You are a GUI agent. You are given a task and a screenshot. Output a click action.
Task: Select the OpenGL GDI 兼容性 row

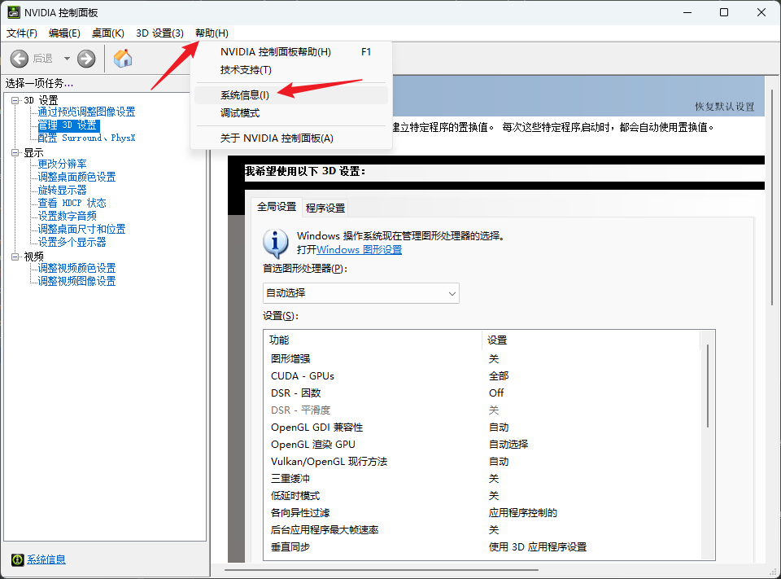(483, 428)
